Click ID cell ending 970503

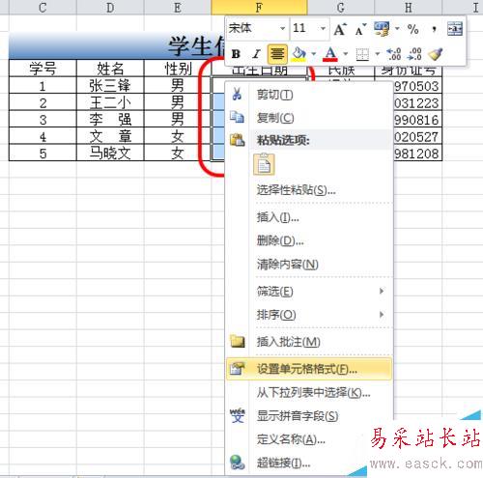(417, 86)
